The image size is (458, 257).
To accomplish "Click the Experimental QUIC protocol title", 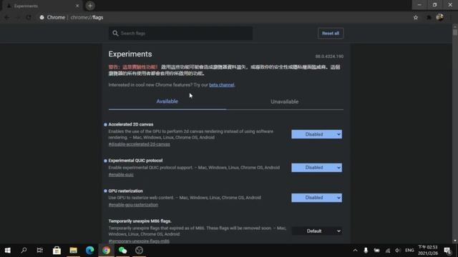I will pyautogui.click(x=135, y=161).
